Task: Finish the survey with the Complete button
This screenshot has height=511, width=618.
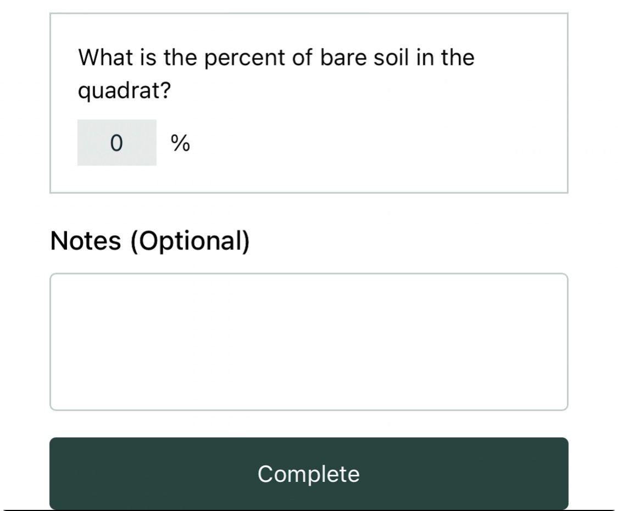Action: (309, 474)
